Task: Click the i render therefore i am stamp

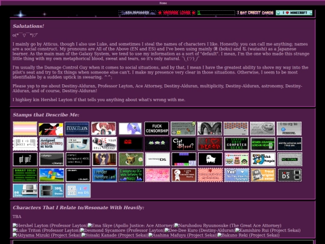Action: pyautogui.click(x=105, y=175)
